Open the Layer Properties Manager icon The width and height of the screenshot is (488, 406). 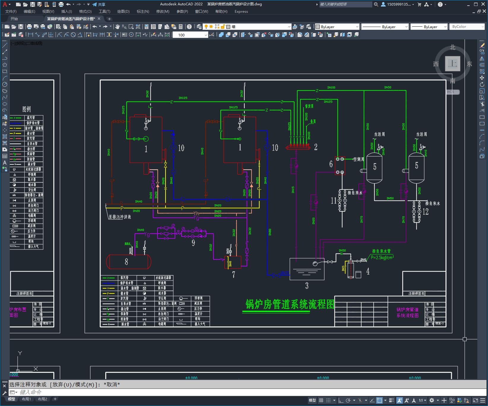point(199,27)
